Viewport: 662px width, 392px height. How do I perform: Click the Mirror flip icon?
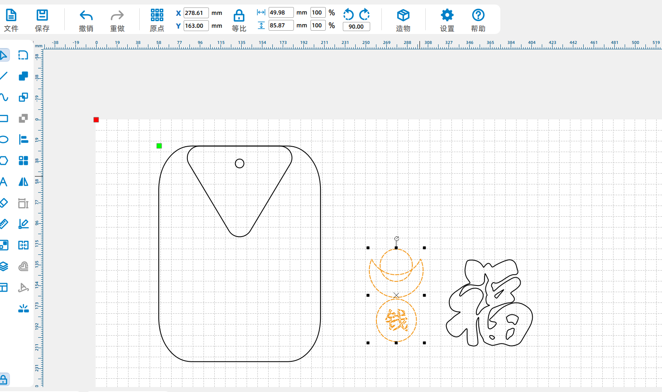point(24,182)
